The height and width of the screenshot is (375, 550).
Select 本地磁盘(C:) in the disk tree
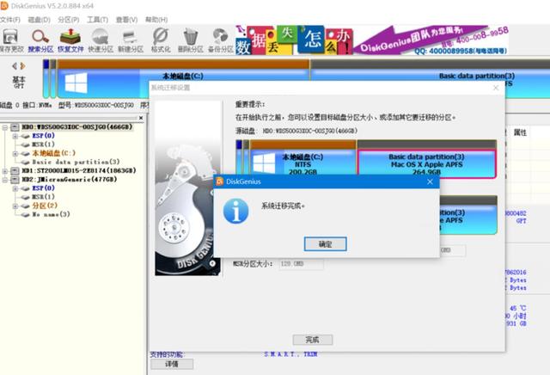coord(53,153)
